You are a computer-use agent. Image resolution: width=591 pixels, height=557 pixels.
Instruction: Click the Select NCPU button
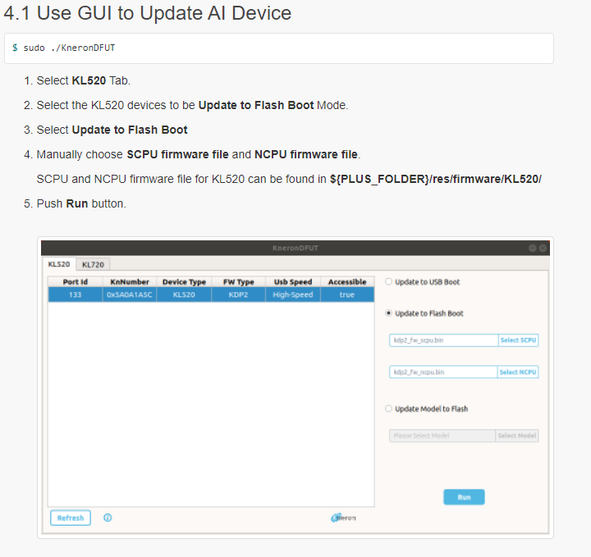(518, 372)
